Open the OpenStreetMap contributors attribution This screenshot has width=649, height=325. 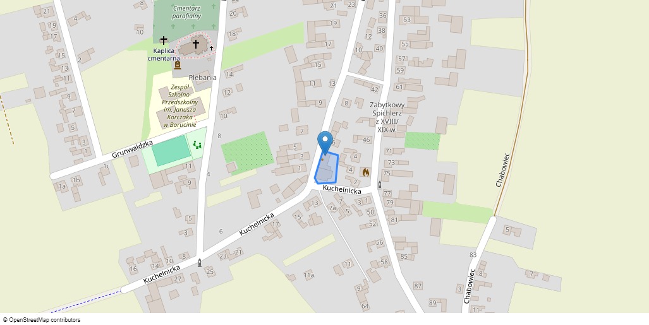coord(41,319)
